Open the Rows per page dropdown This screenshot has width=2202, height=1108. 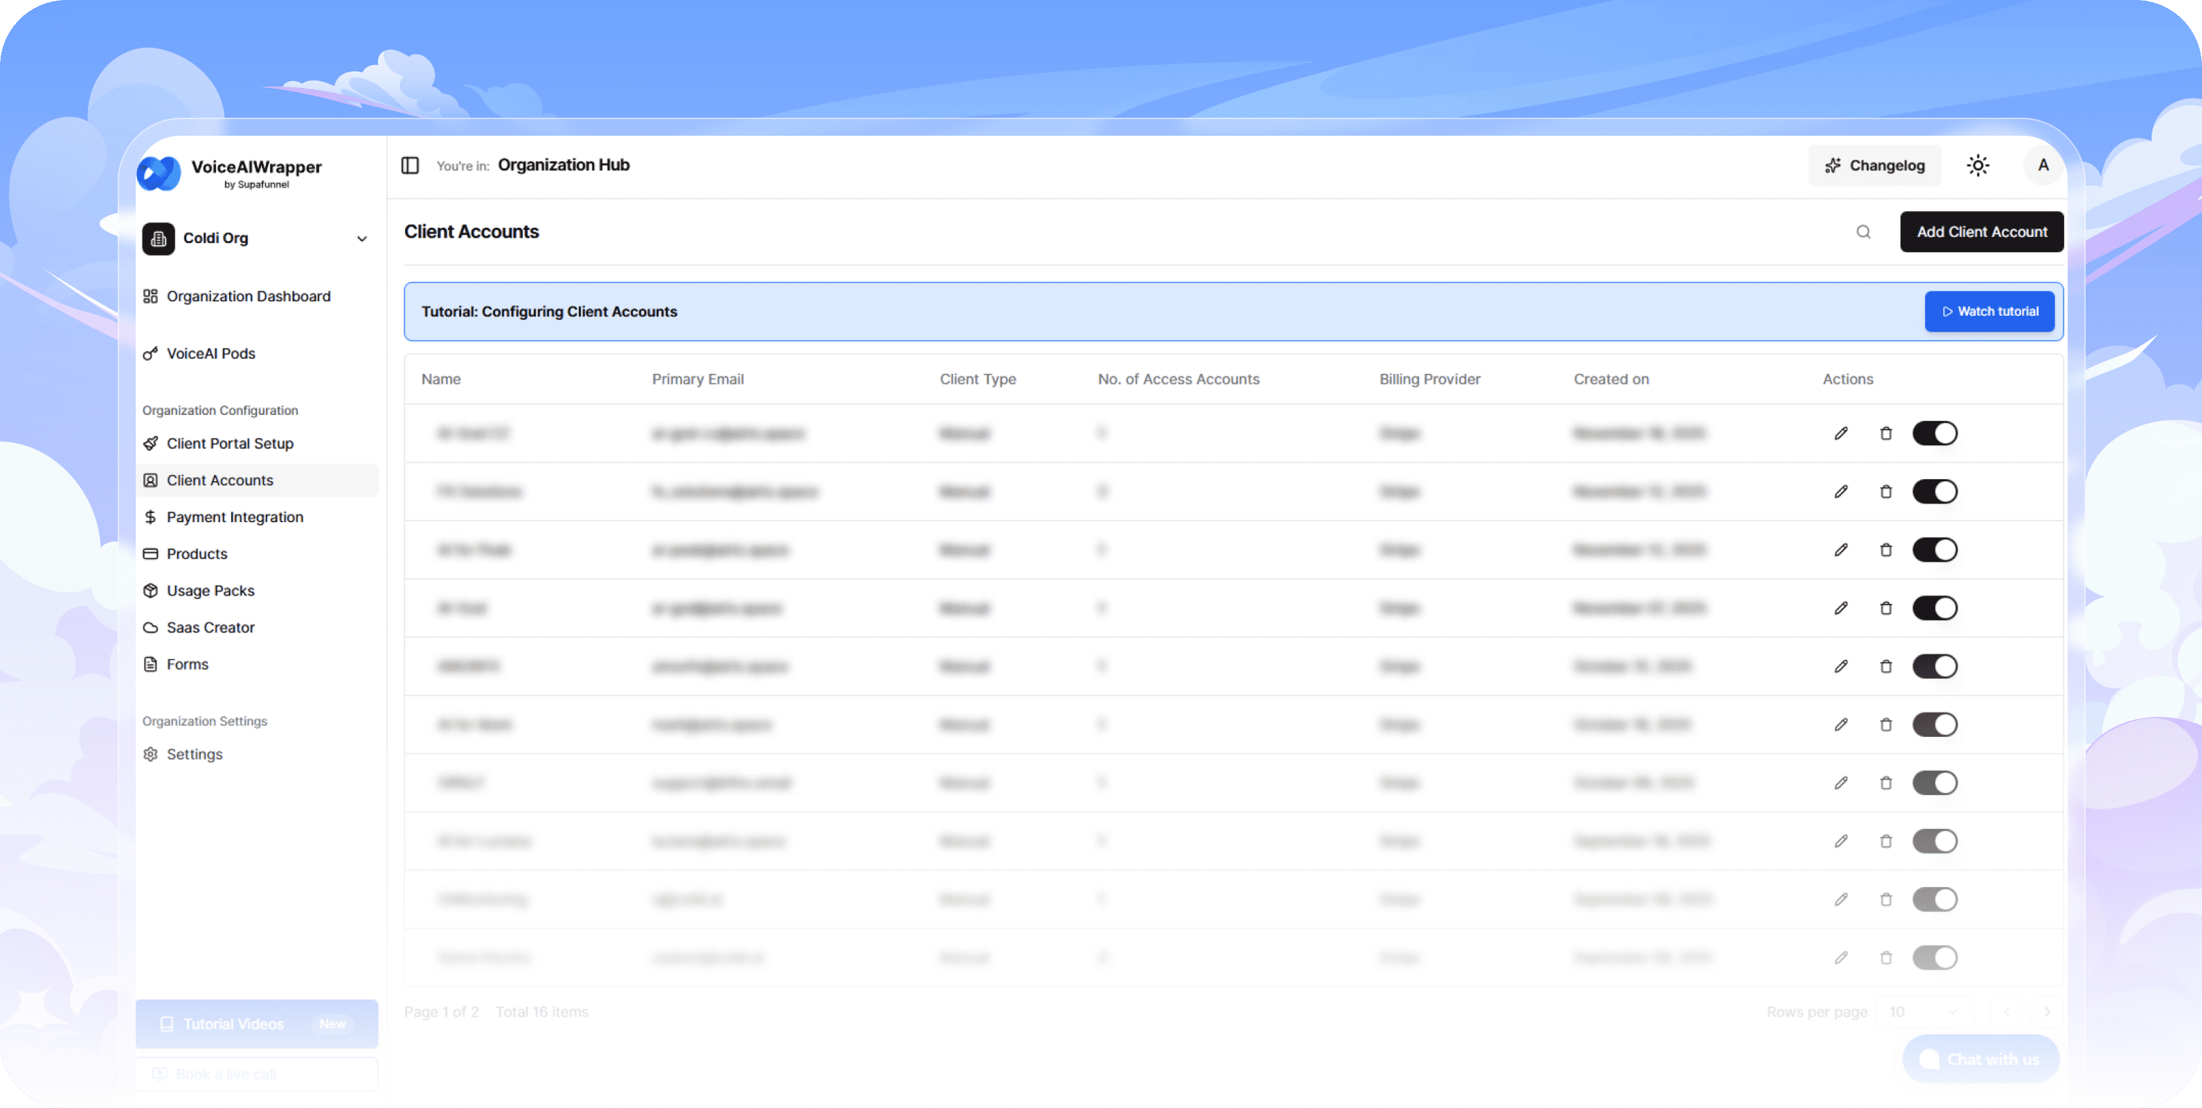point(1925,1011)
